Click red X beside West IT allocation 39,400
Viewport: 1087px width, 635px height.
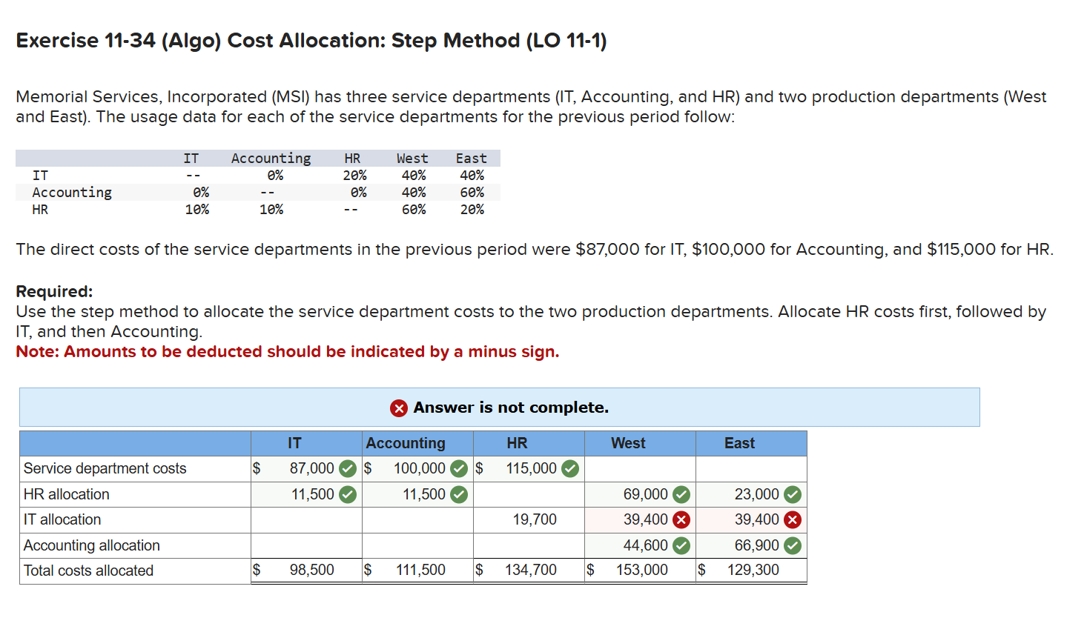click(681, 519)
